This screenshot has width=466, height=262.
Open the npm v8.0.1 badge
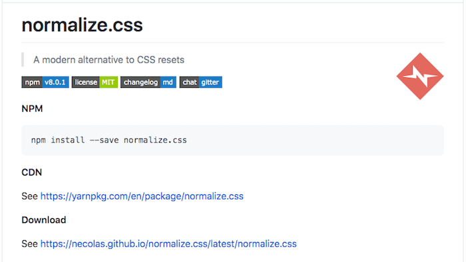45,82
